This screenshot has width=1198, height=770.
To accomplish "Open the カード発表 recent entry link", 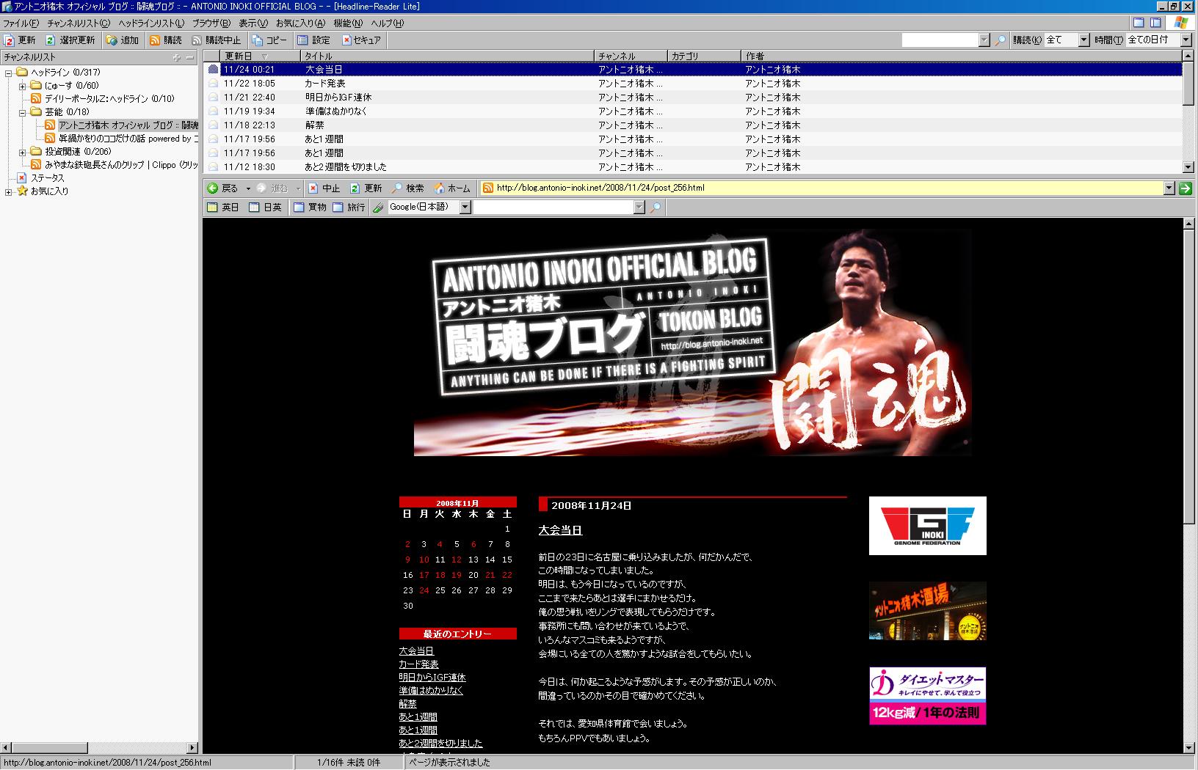I will click(418, 664).
